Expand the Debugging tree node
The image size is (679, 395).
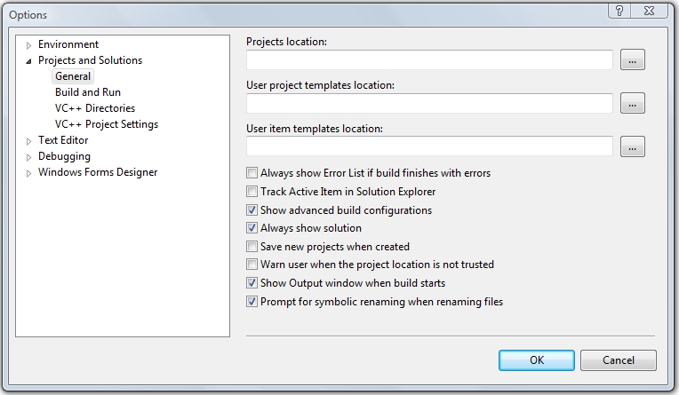[29, 157]
